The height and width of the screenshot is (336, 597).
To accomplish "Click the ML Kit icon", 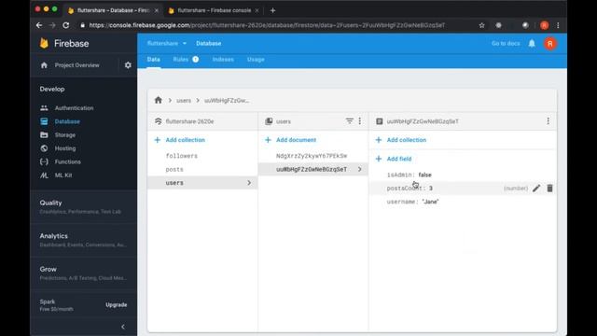I will coord(44,175).
